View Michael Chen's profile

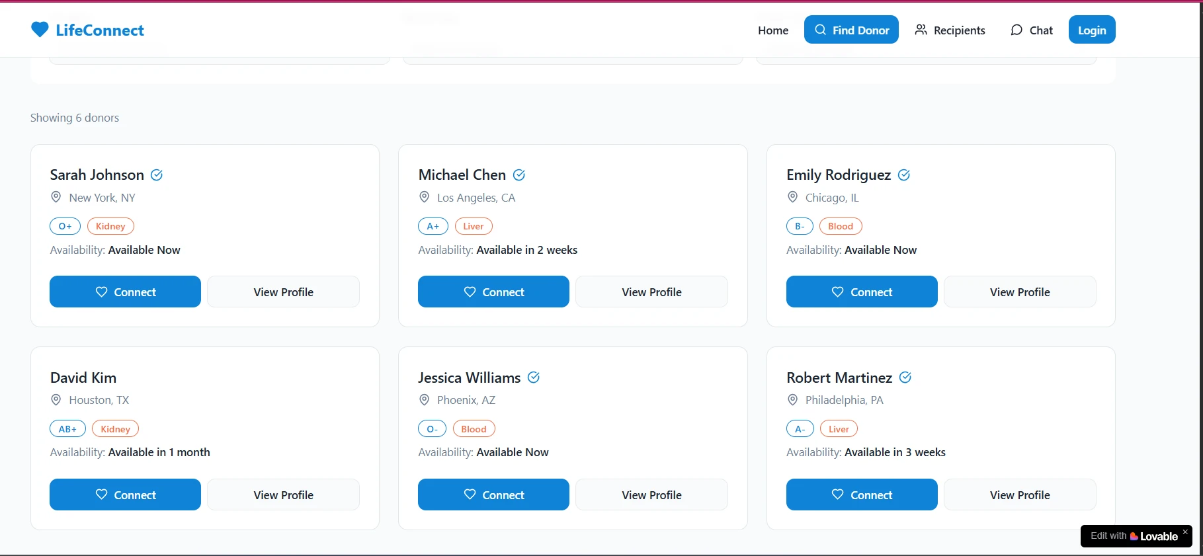(651, 292)
